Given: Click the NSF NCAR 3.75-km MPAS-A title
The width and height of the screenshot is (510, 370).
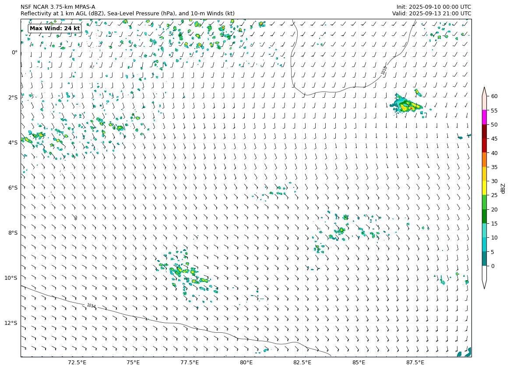Looking at the screenshot, I should (58, 7).
